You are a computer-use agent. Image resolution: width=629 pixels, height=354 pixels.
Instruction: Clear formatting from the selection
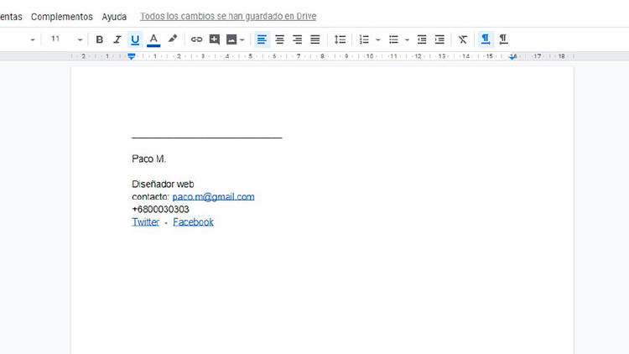click(x=463, y=39)
